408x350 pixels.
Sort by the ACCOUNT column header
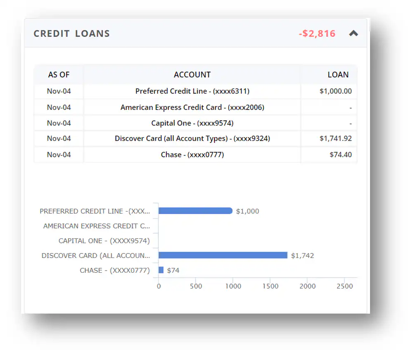click(192, 75)
